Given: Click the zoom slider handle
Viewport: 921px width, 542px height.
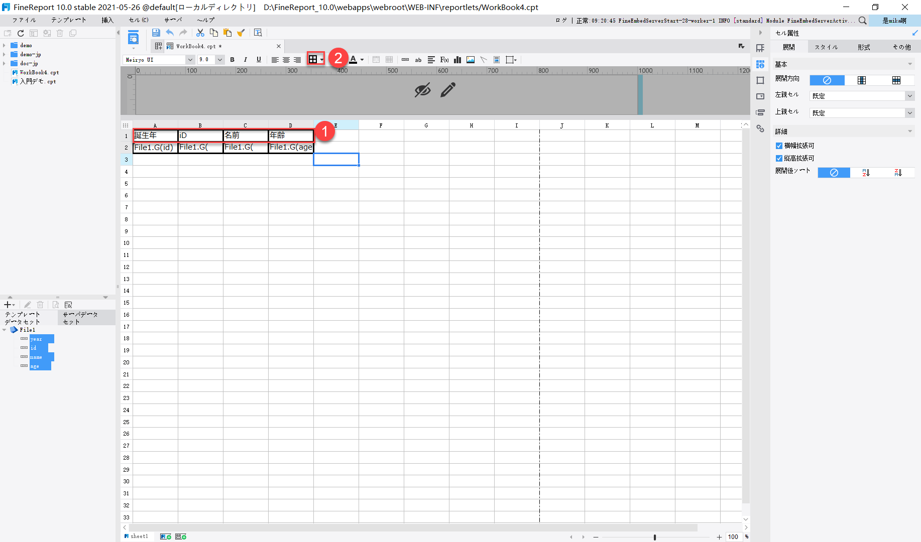Looking at the screenshot, I should (x=655, y=537).
